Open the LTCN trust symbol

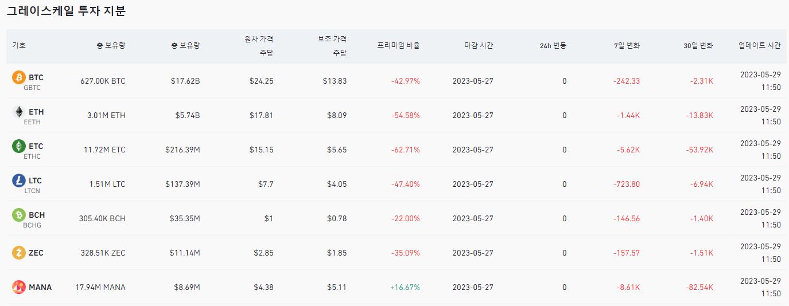[x=32, y=191]
